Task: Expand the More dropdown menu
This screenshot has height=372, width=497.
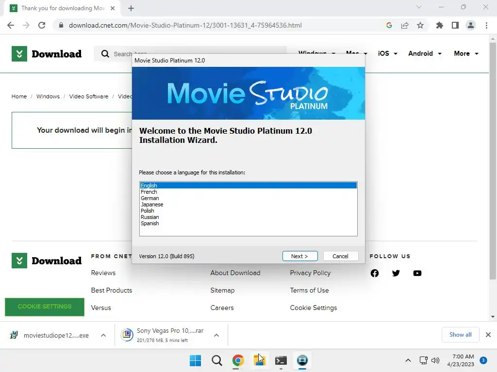Action: [466, 53]
